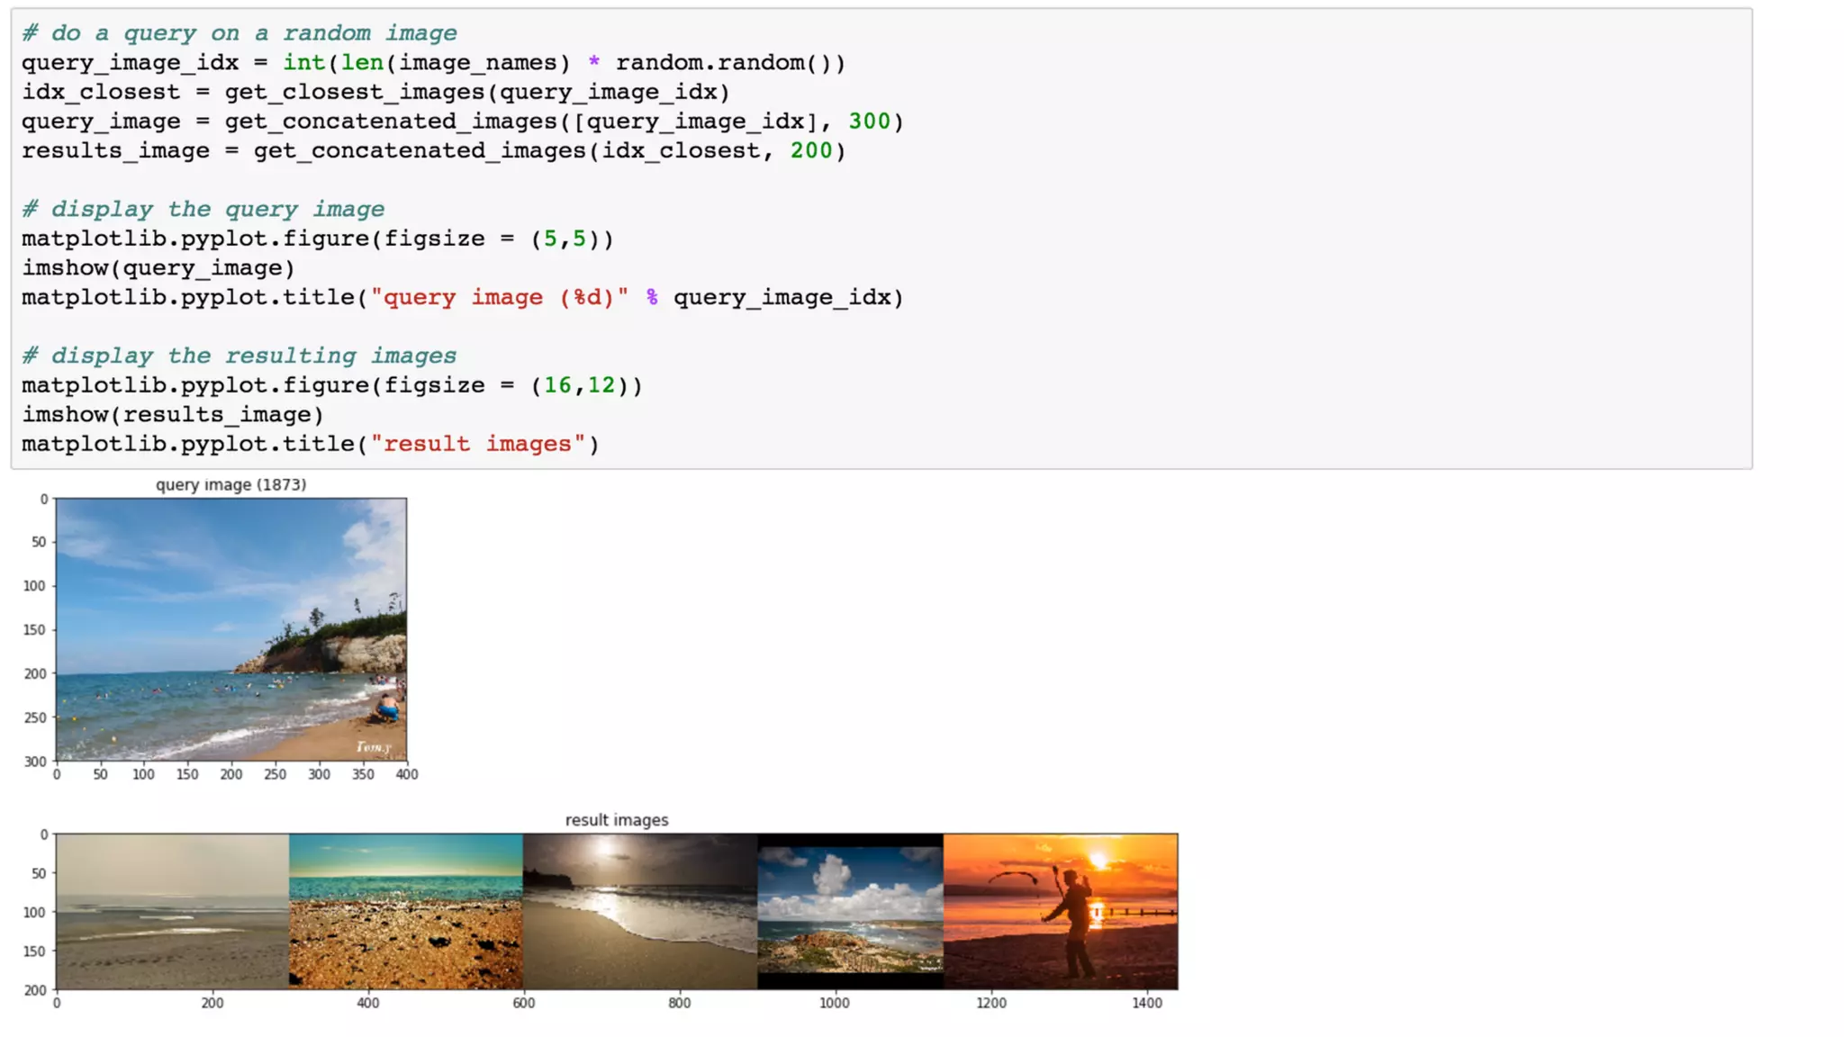Click the get_closest_images function call
Image resolution: width=1844 pixels, height=1037 pixels.
(x=475, y=92)
